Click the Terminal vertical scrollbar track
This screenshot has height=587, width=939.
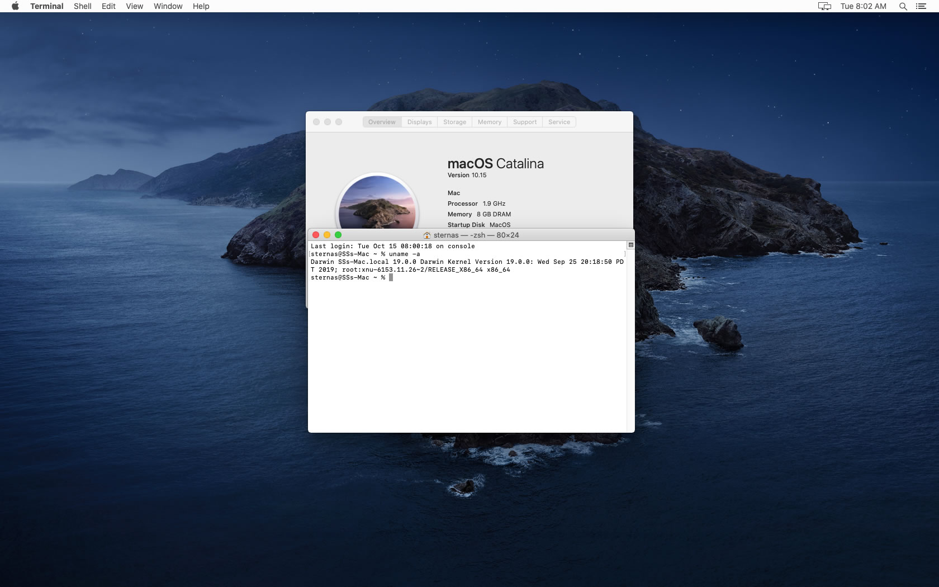(x=630, y=341)
